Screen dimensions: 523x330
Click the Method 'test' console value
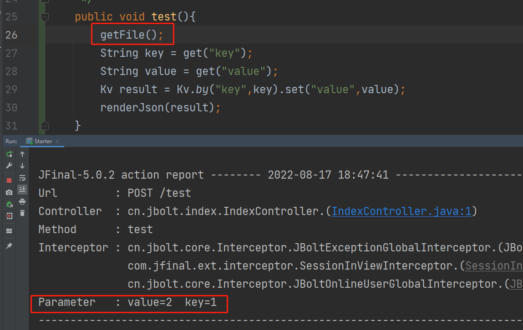(x=140, y=230)
